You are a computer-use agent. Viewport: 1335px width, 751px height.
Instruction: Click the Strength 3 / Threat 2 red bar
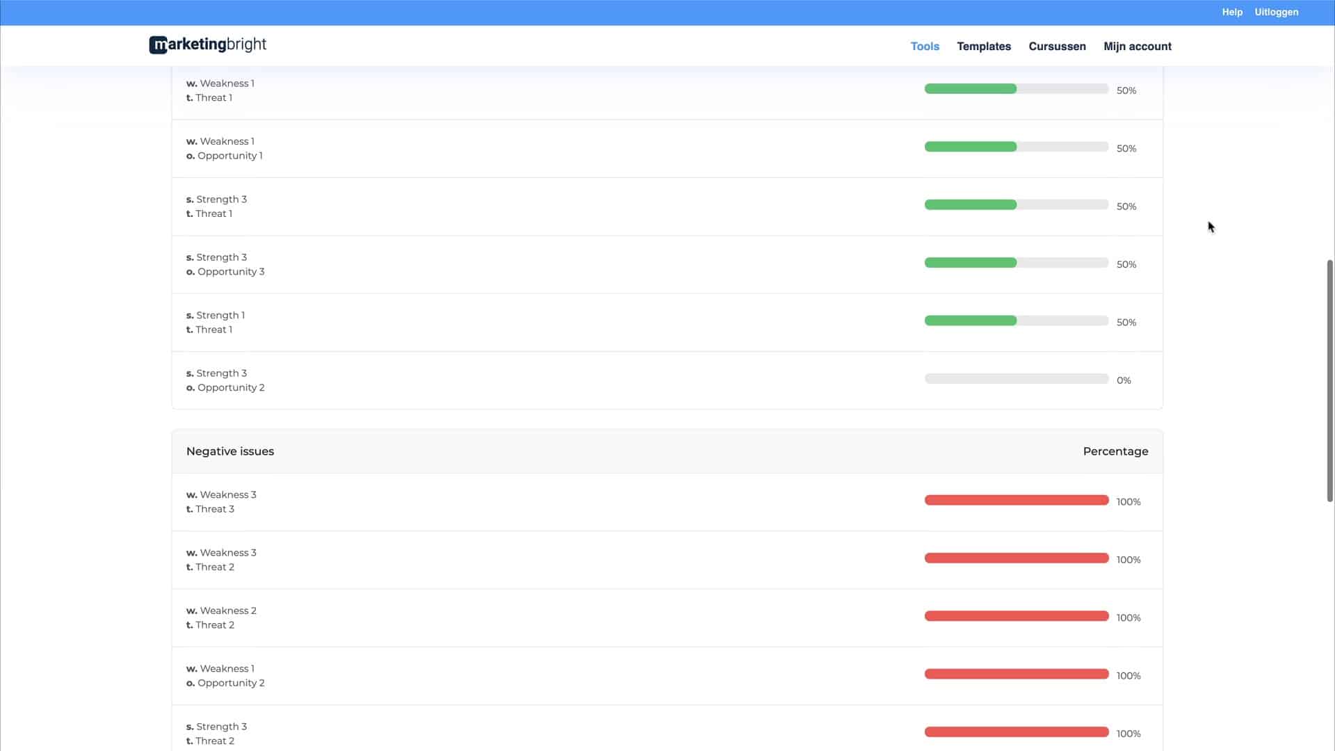point(1016,732)
